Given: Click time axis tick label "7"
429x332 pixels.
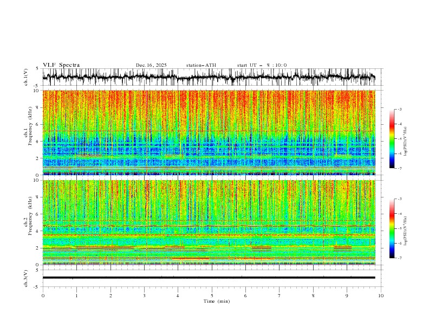Looking at the screenshot, I should click(279, 296).
